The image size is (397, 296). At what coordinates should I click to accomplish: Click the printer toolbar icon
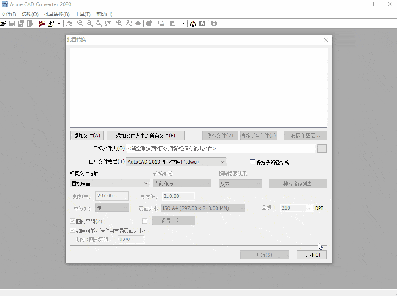pyautogui.click(x=69, y=23)
